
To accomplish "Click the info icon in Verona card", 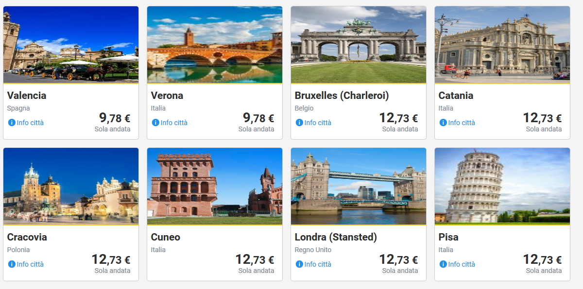I will tap(155, 123).
